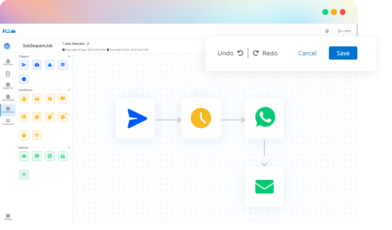392x230 pixels.
Task: Pick the printer action icon
Action: [x=63, y=156]
